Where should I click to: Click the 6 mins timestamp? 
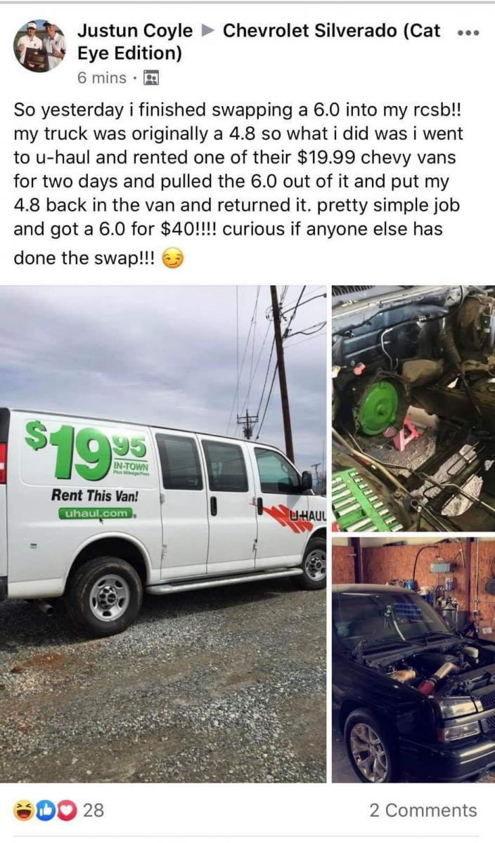(x=102, y=78)
